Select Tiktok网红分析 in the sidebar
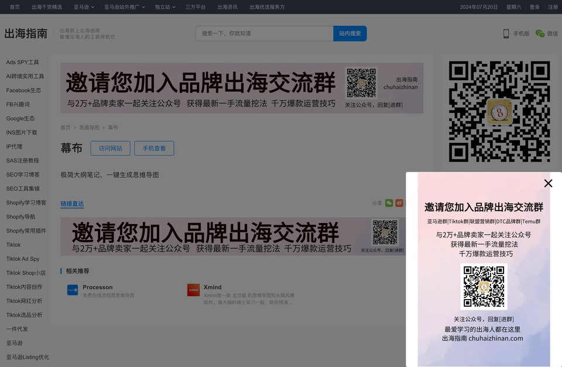The image size is (562, 367). click(25, 301)
